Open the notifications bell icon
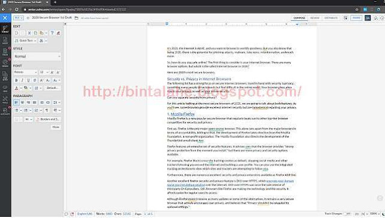The width and height of the screenshot is (385, 218). pyautogui.click(x=375, y=18)
